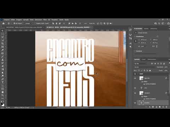
Task: Switch to the Bibliotecas tab
Action: point(154,29)
